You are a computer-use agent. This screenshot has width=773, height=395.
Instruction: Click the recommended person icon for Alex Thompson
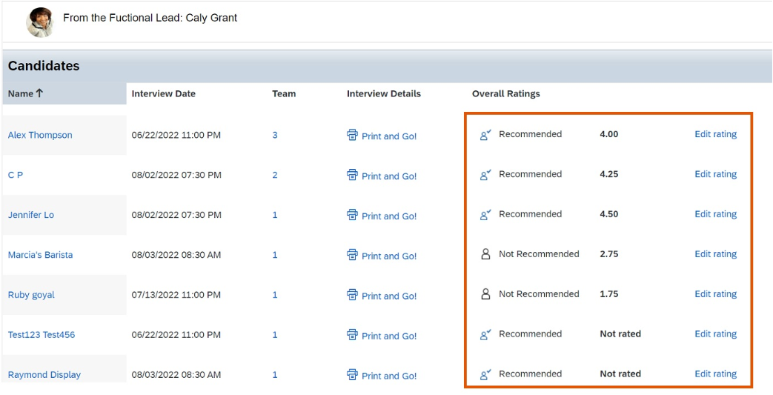click(485, 135)
